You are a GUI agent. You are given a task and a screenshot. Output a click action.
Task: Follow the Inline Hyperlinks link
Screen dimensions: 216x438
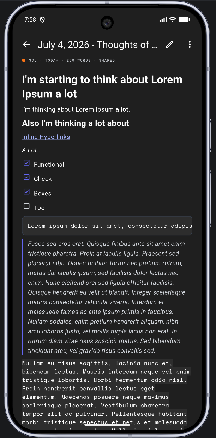46,137
